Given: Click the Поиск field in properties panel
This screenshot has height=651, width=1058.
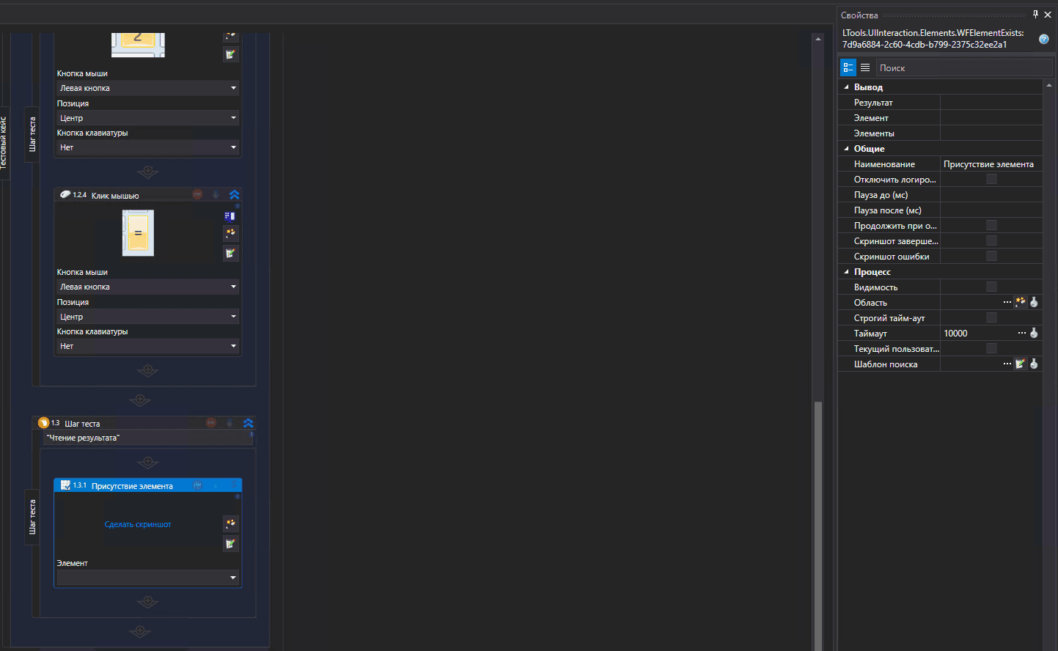Looking at the screenshot, I should pos(963,67).
